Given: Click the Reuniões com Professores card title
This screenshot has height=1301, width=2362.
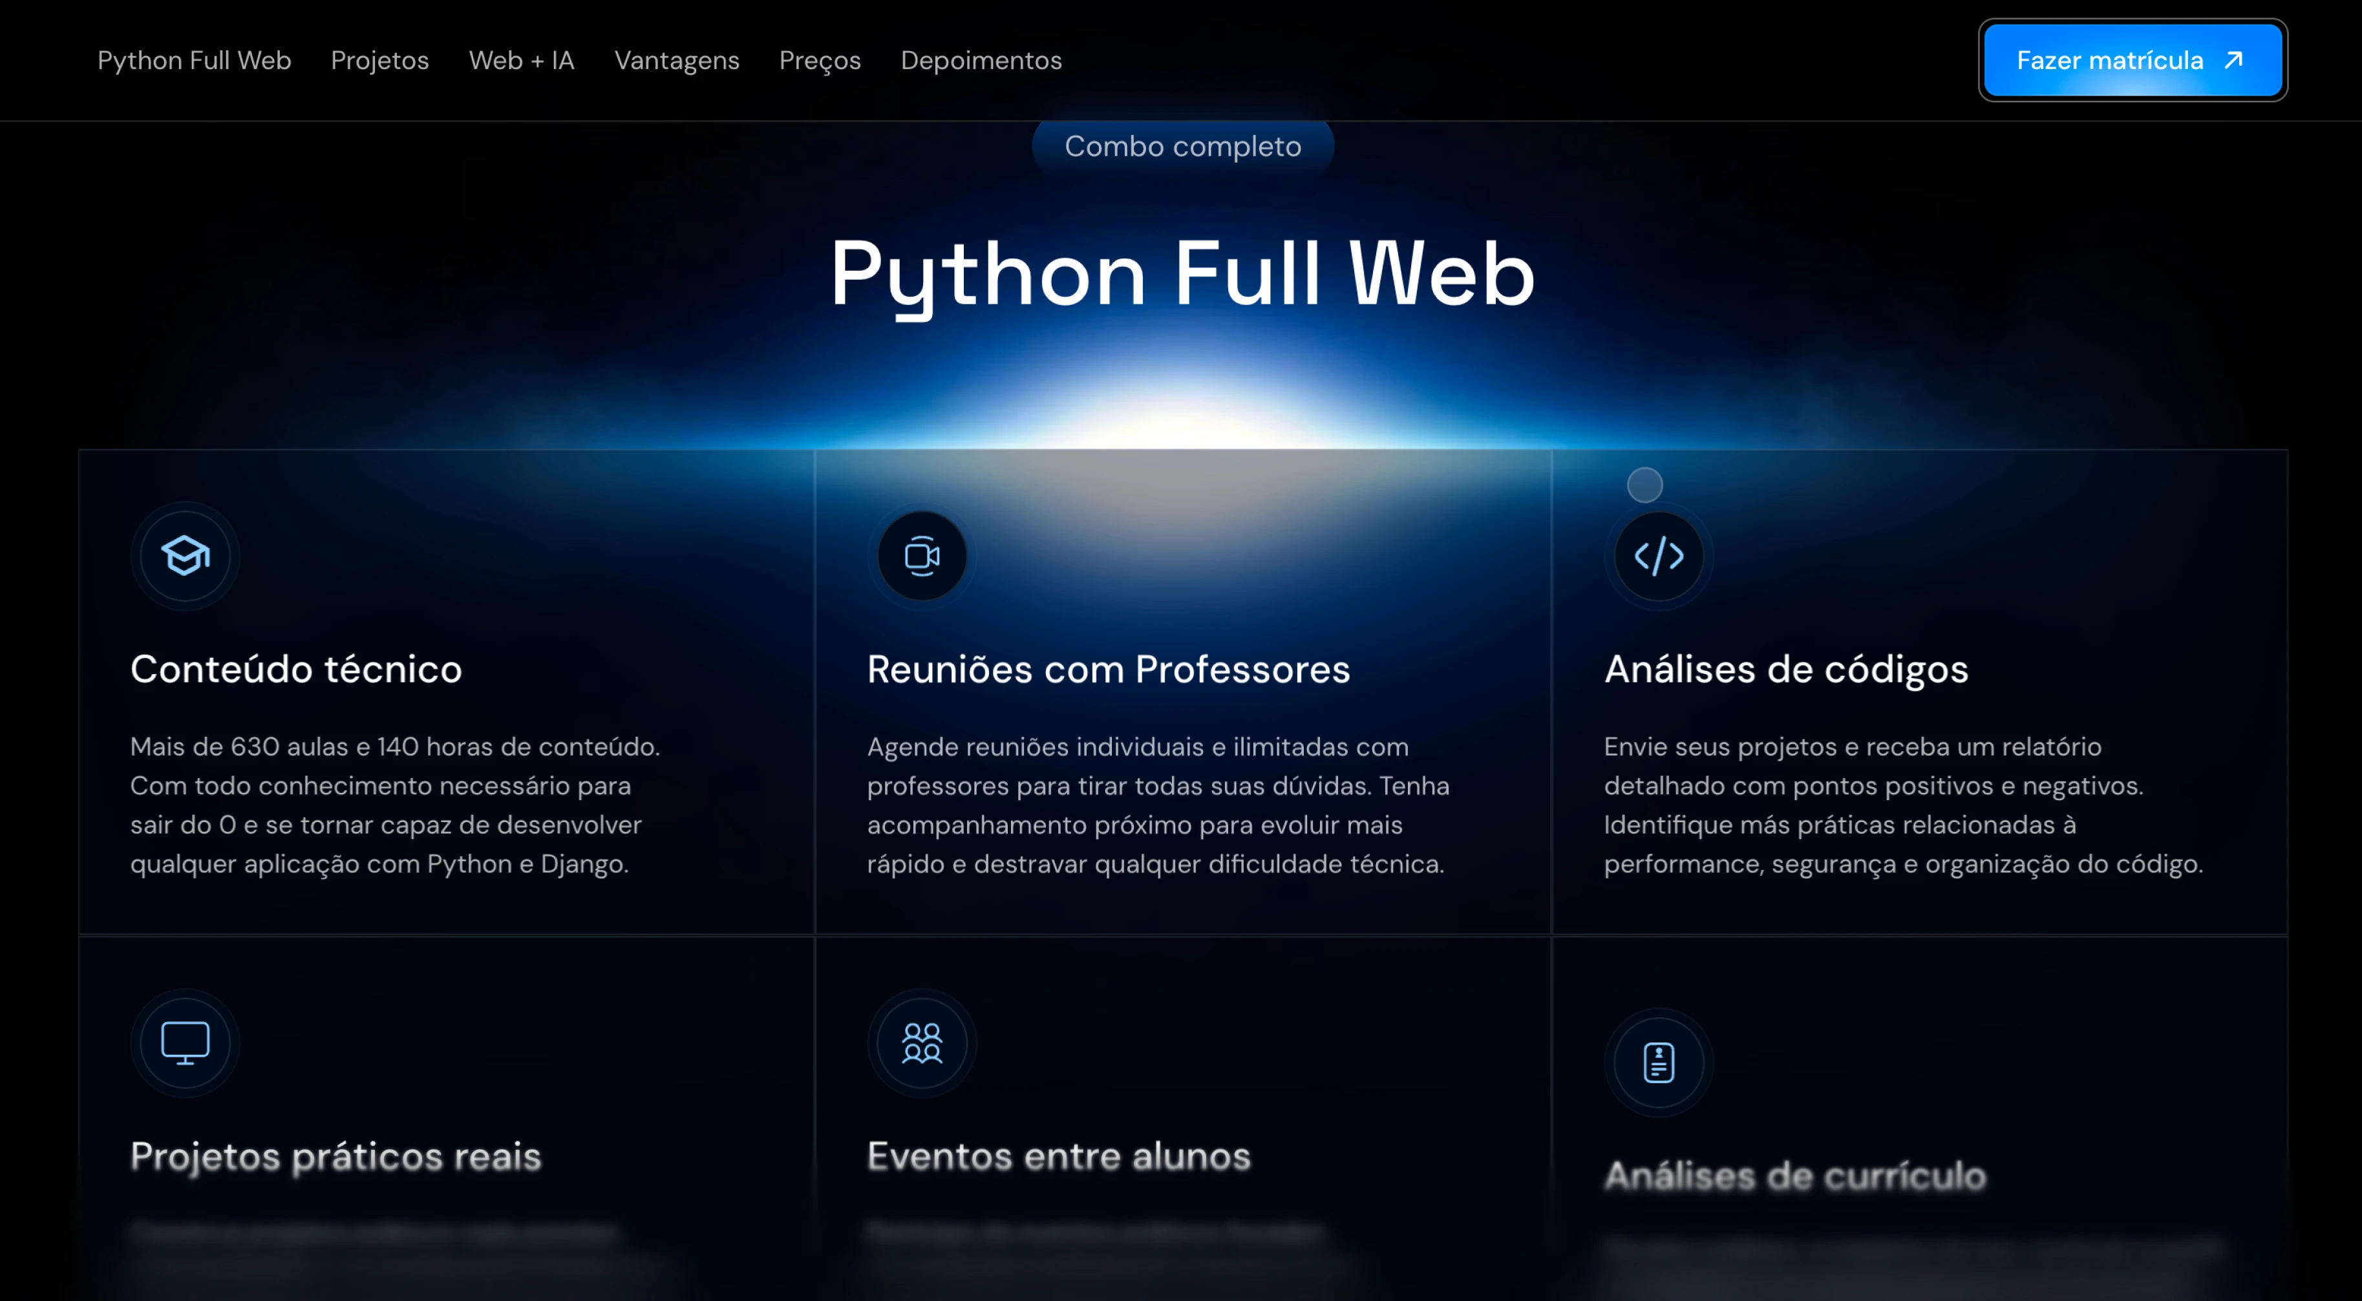Looking at the screenshot, I should [1109, 670].
